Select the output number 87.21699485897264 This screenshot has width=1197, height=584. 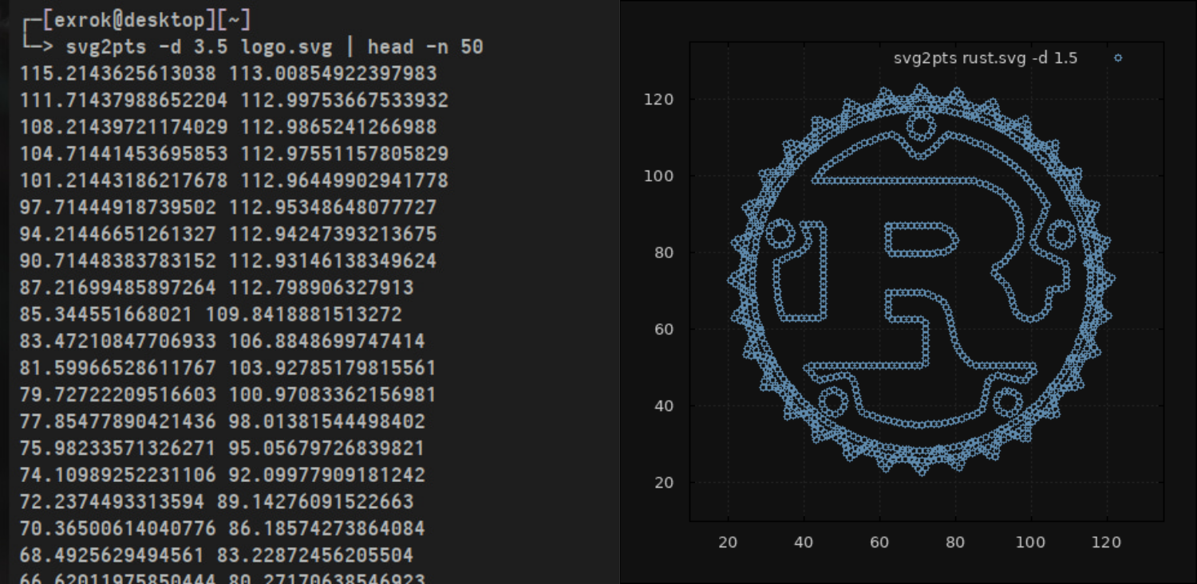117,288
